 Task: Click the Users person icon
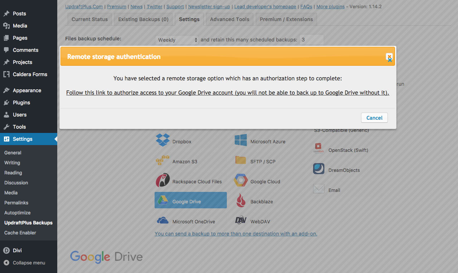coord(6,115)
